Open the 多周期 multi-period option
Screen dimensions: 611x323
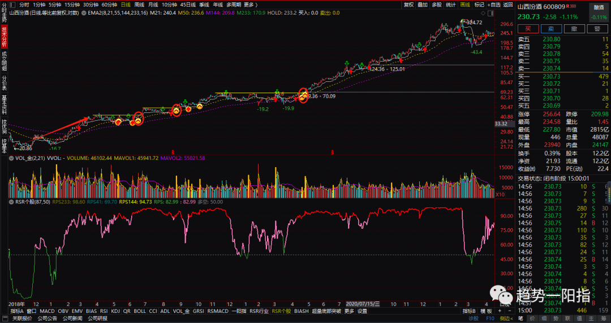(x=234, y=5)
